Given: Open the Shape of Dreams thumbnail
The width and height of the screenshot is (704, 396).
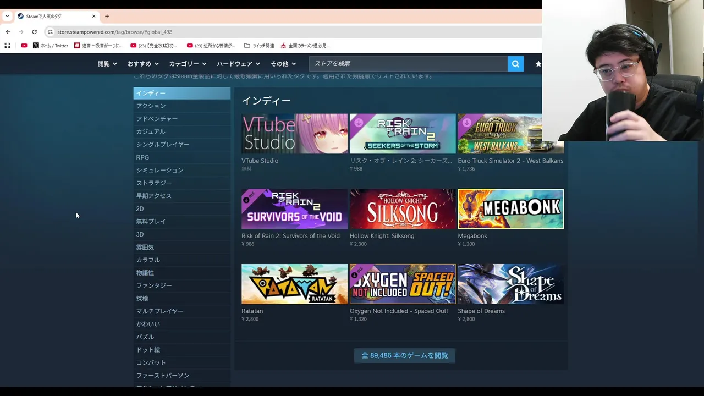Looking at the screenshot, I should pyautogui.click(x=510, y=284).
